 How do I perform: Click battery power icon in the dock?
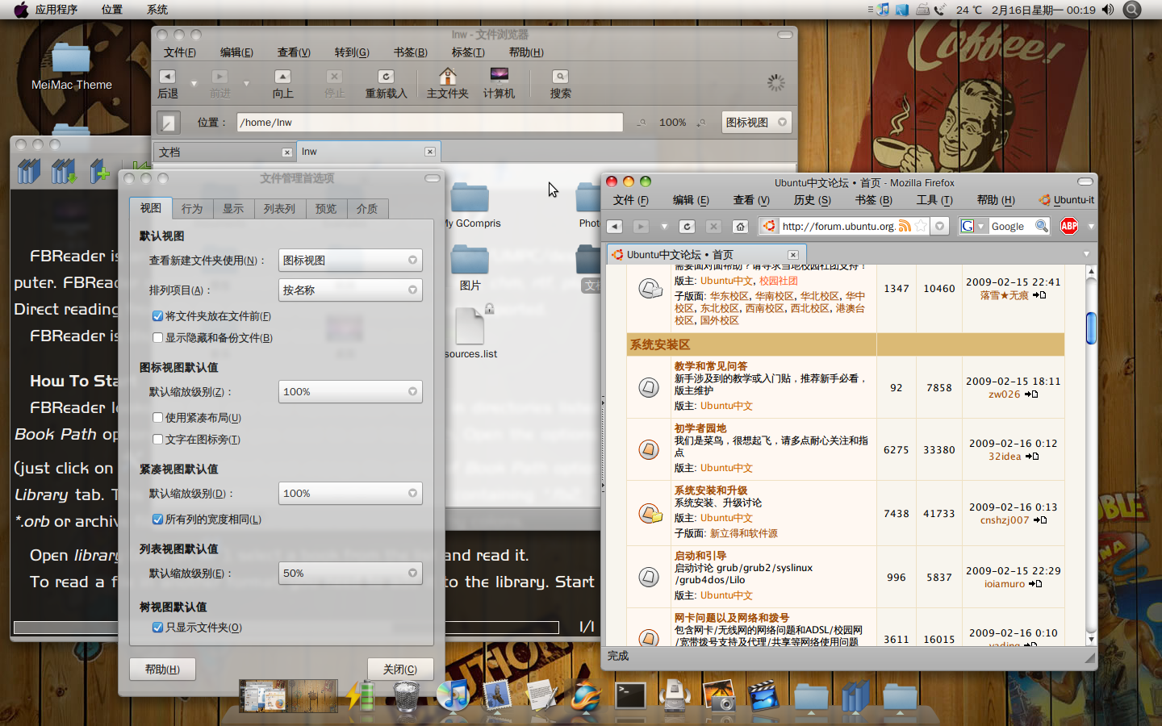click(x=361, y=695)
